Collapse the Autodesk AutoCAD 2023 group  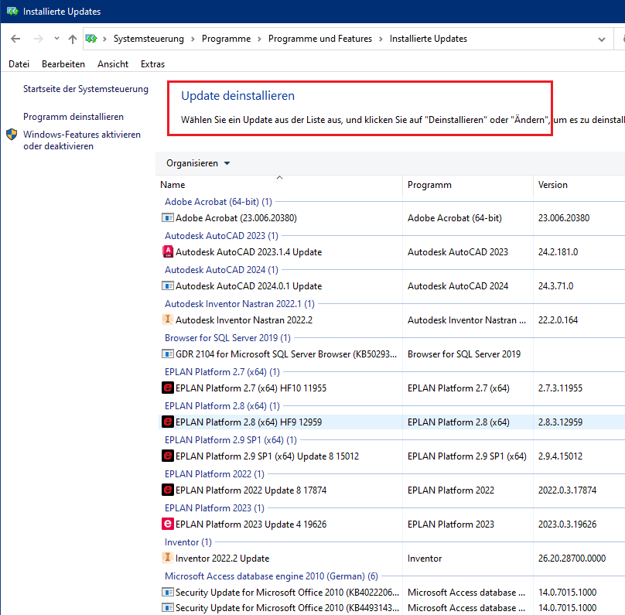[x=222, y=236]
